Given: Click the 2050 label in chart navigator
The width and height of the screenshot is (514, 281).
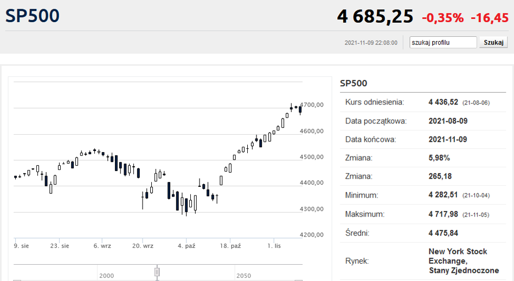Looking at the screenshot, I should point(243,276).
